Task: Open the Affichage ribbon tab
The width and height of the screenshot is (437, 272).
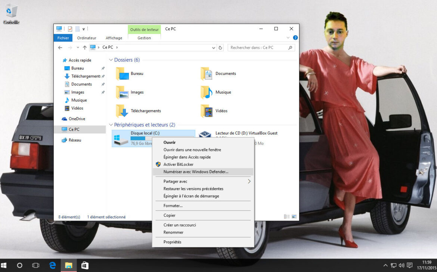Action: coord(114,38)
